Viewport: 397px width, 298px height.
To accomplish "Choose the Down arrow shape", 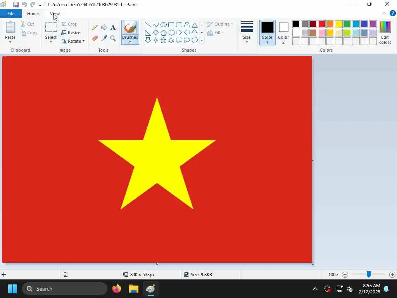I will click(x=148, y=40).
